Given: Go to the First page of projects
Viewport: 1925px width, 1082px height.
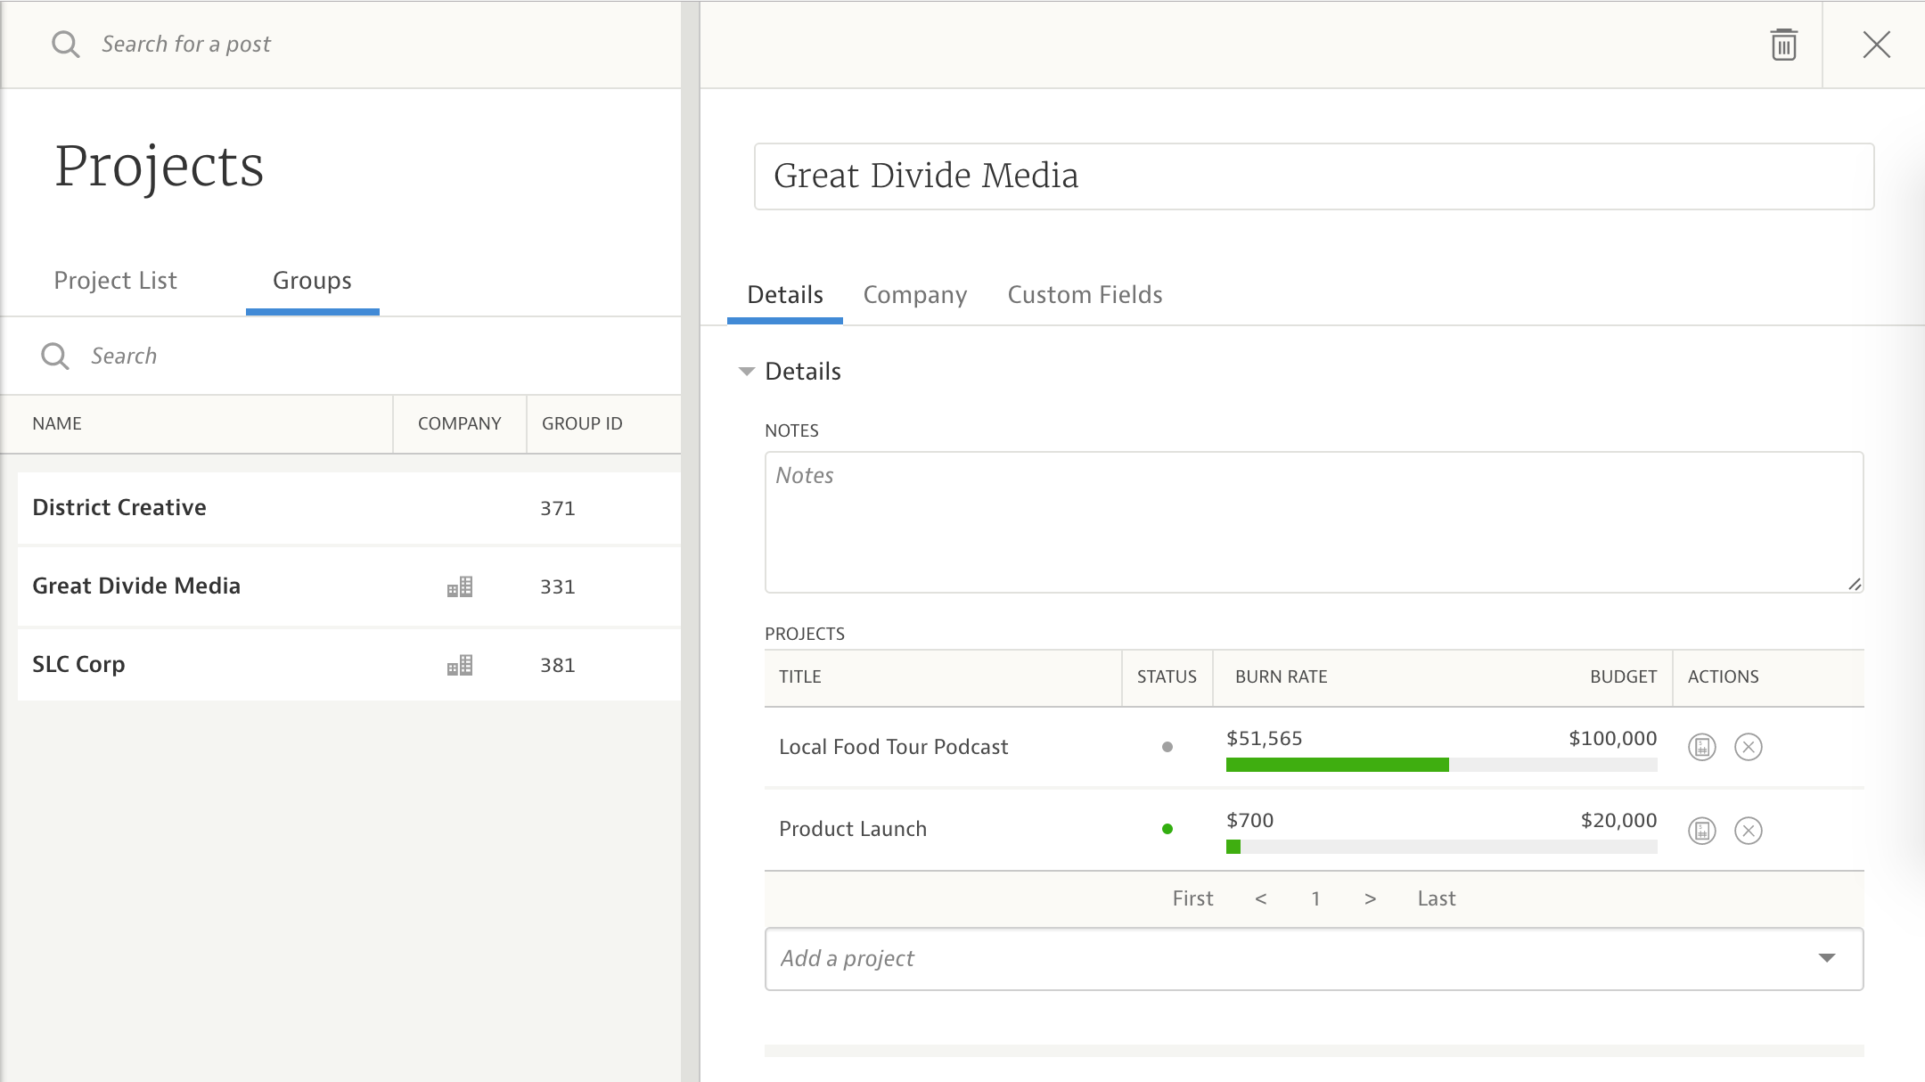Looking at the screenshot, I should point(1192,898).
